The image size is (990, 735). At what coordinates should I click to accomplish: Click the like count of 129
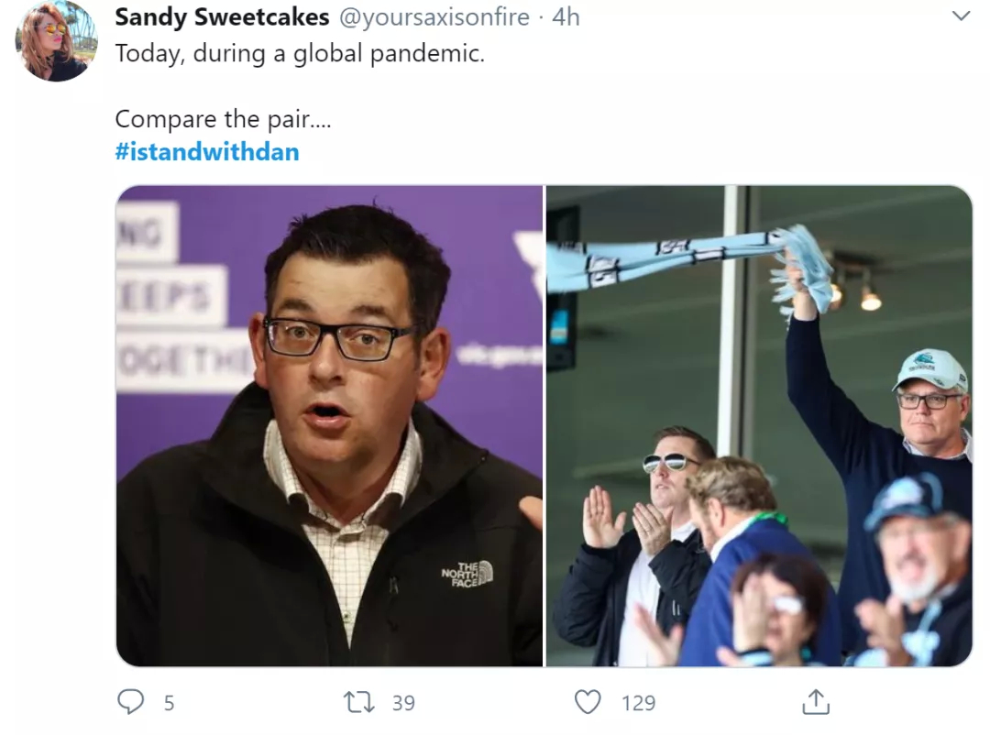tap(638, 703)
